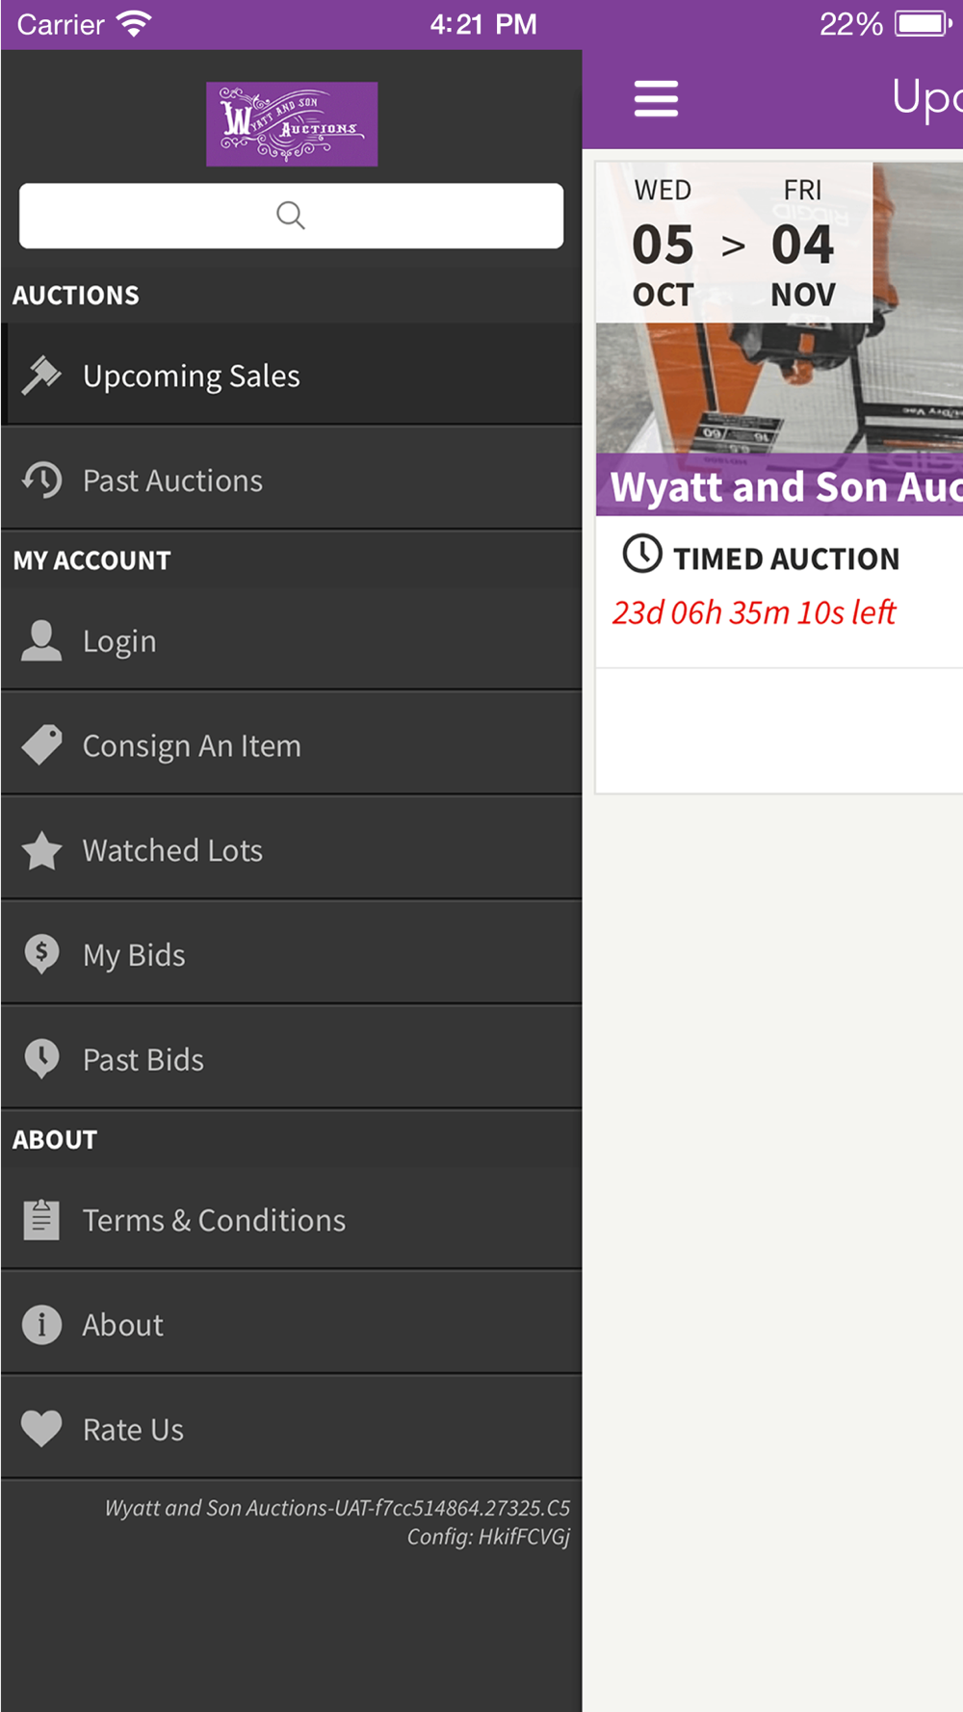The height and width of the screenshot is (1712, 963).
Task: Tap the star icon for Watched Lots
Action: 41,850
